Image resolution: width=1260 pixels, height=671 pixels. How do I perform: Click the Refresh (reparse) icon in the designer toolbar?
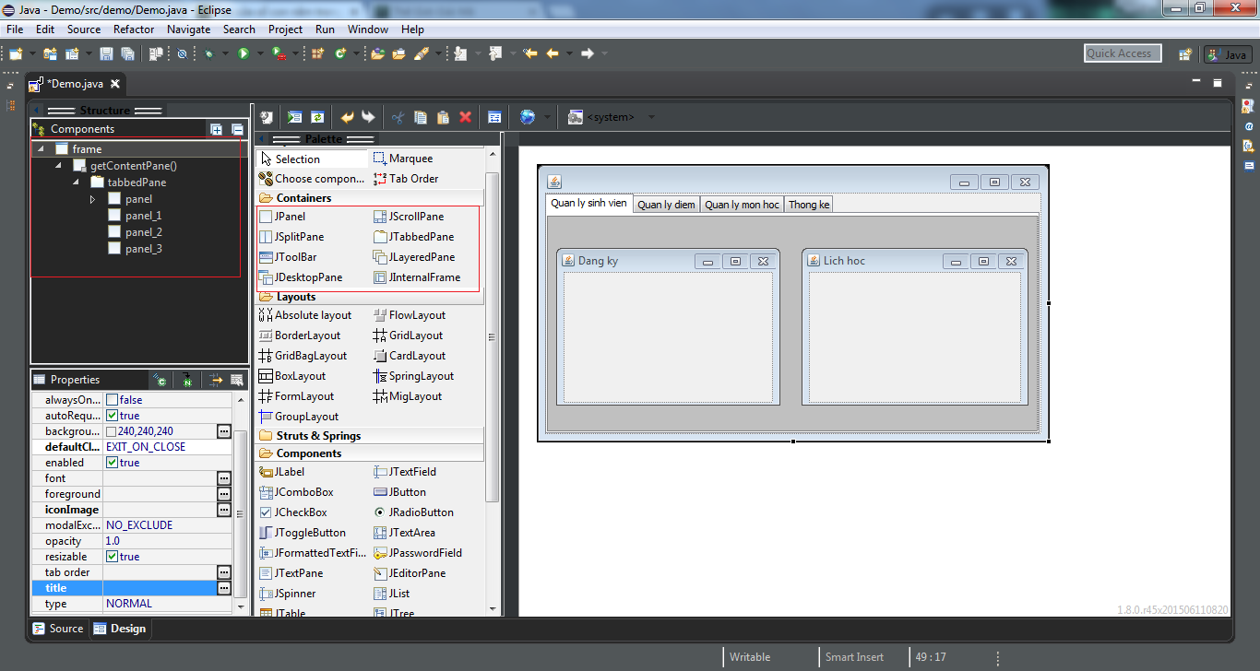317,117
